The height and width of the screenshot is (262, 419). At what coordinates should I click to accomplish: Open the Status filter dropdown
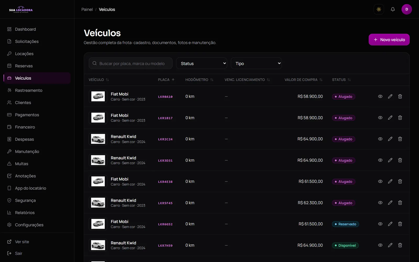(202, 63)
